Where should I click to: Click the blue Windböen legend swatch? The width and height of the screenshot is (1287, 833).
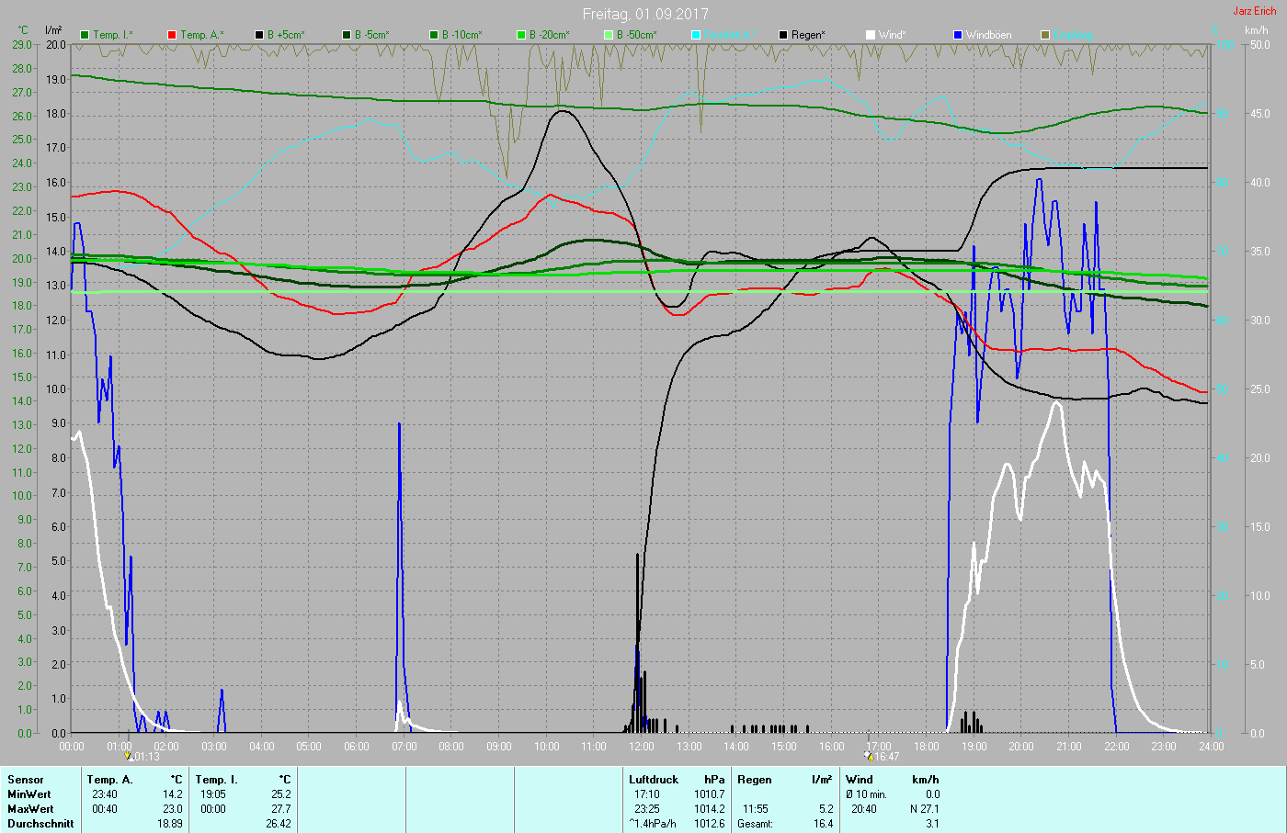tap(958, 35)
